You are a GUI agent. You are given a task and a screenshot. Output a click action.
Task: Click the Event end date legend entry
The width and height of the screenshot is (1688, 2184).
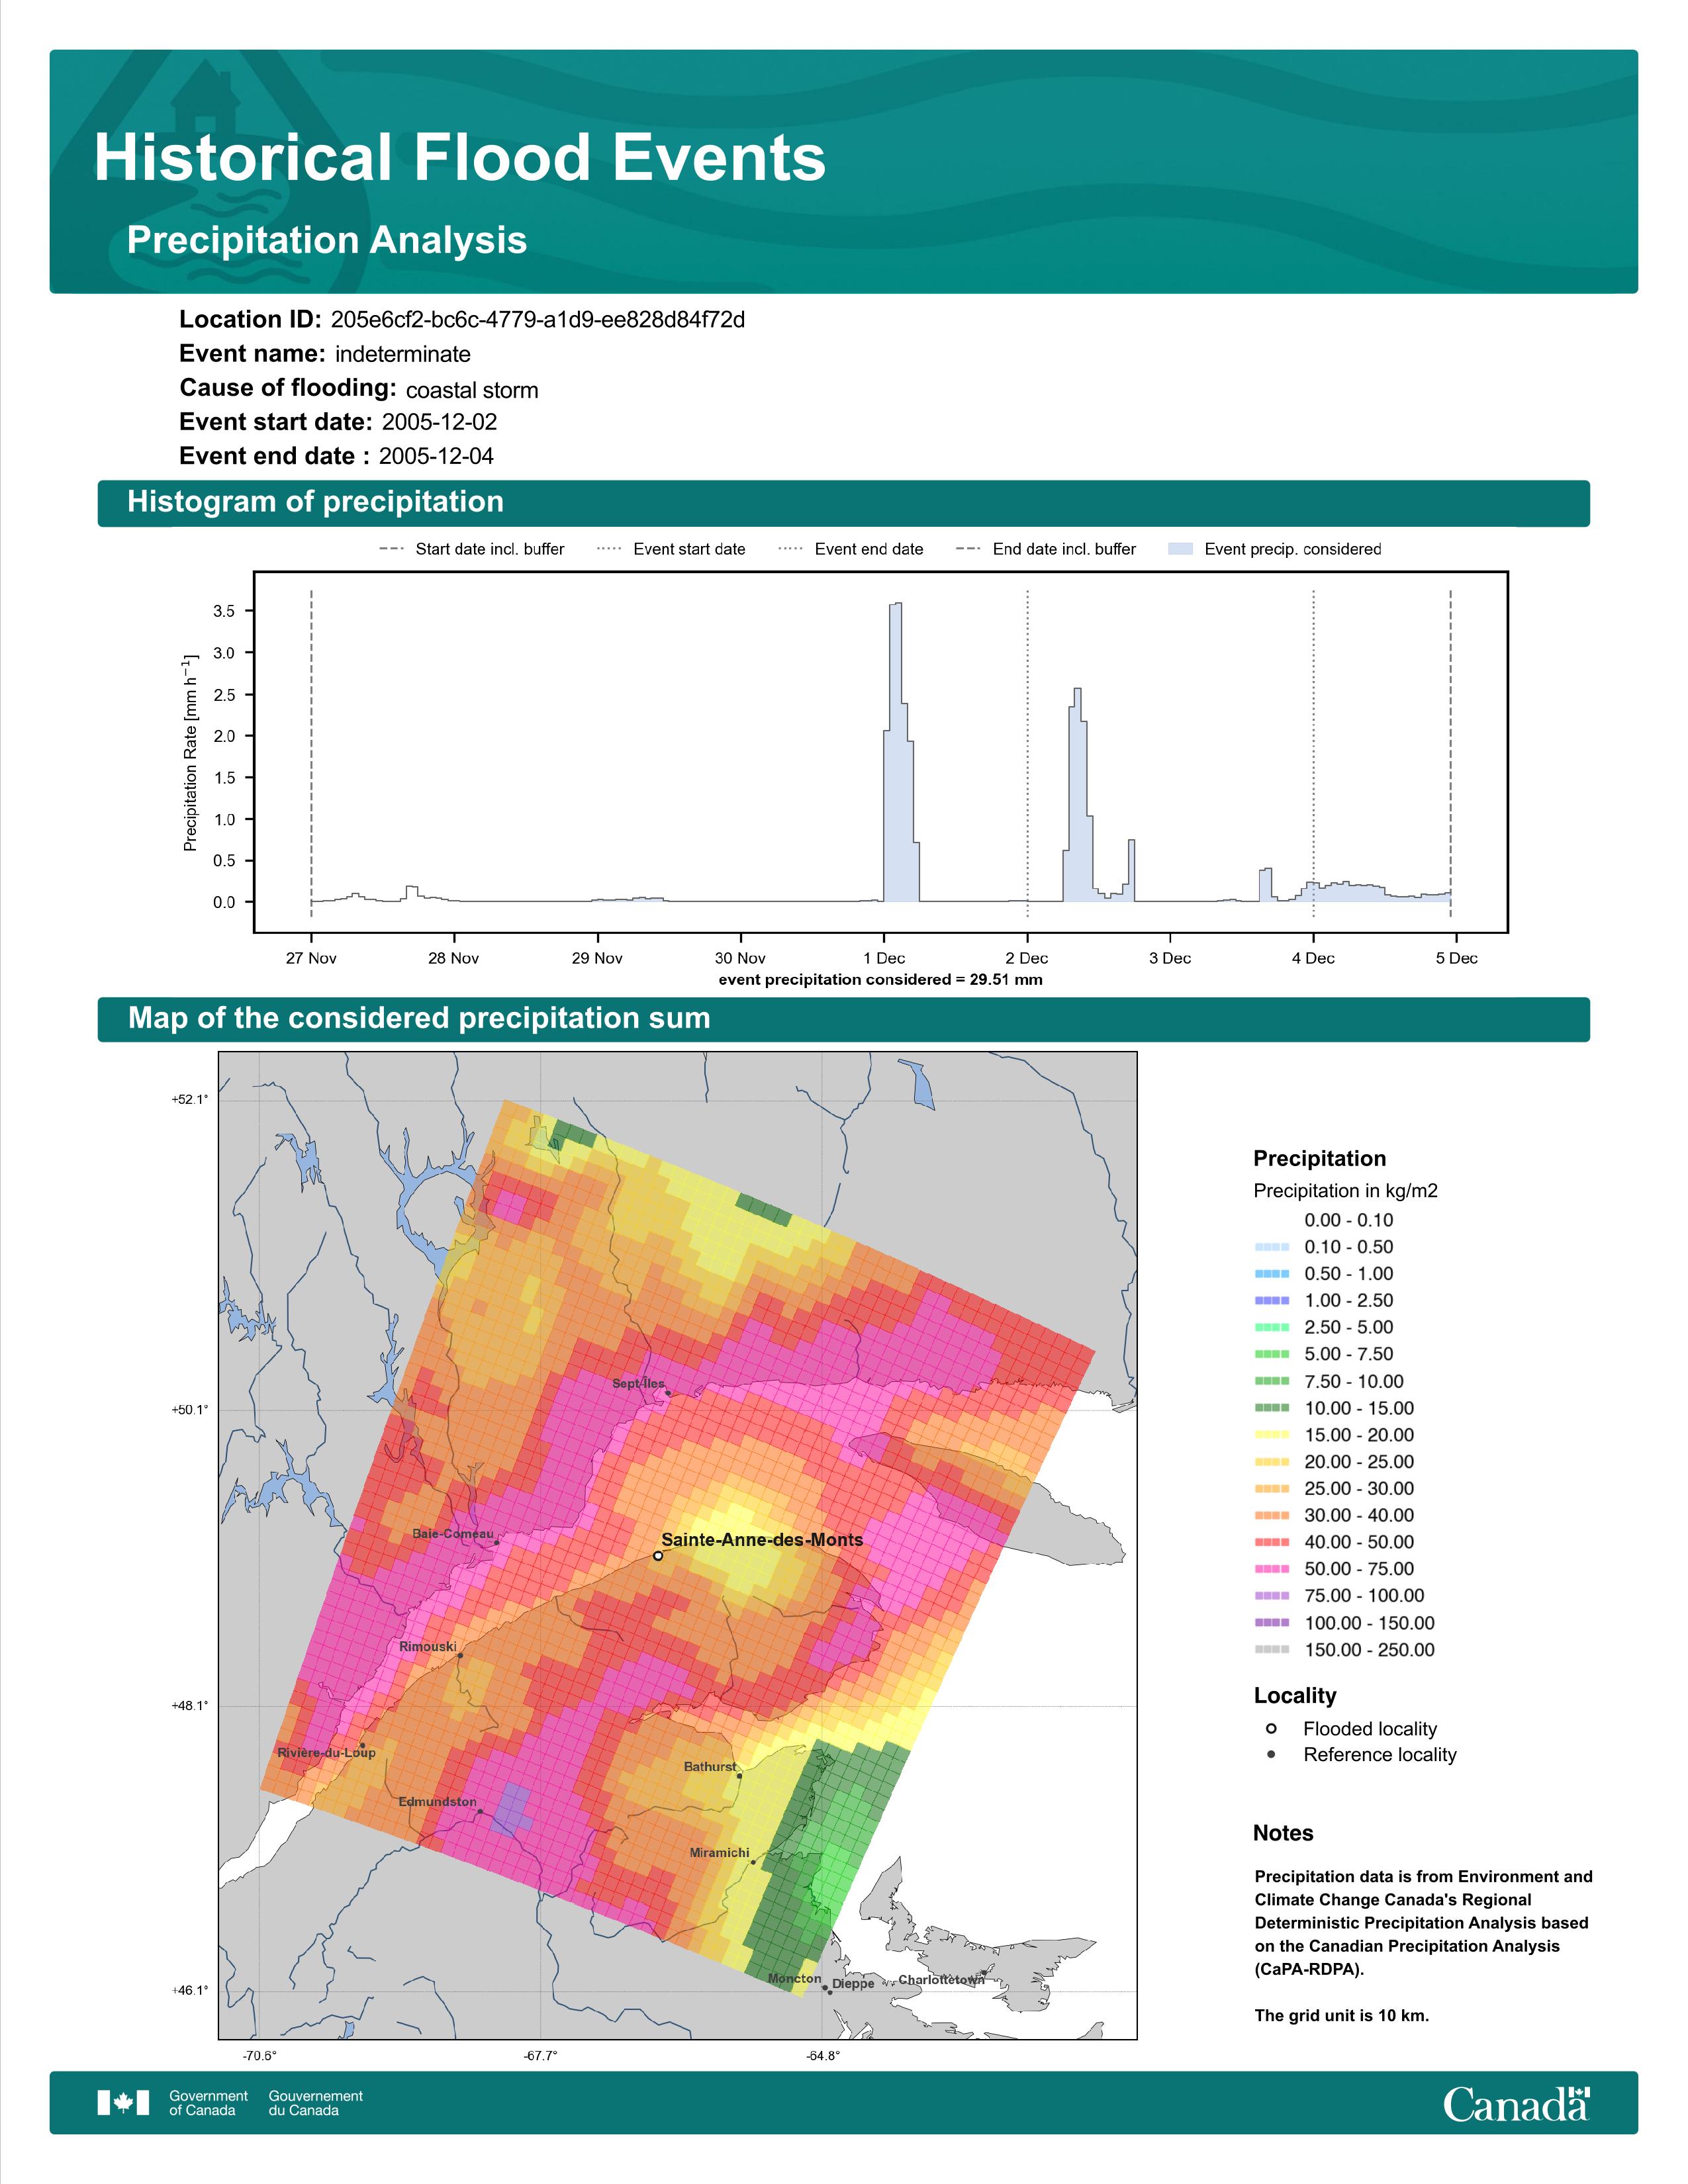point(851,549)
